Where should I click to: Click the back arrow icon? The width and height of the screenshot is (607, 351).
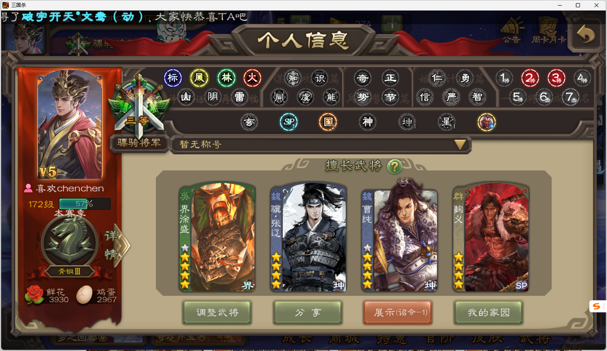coord(585,35)
